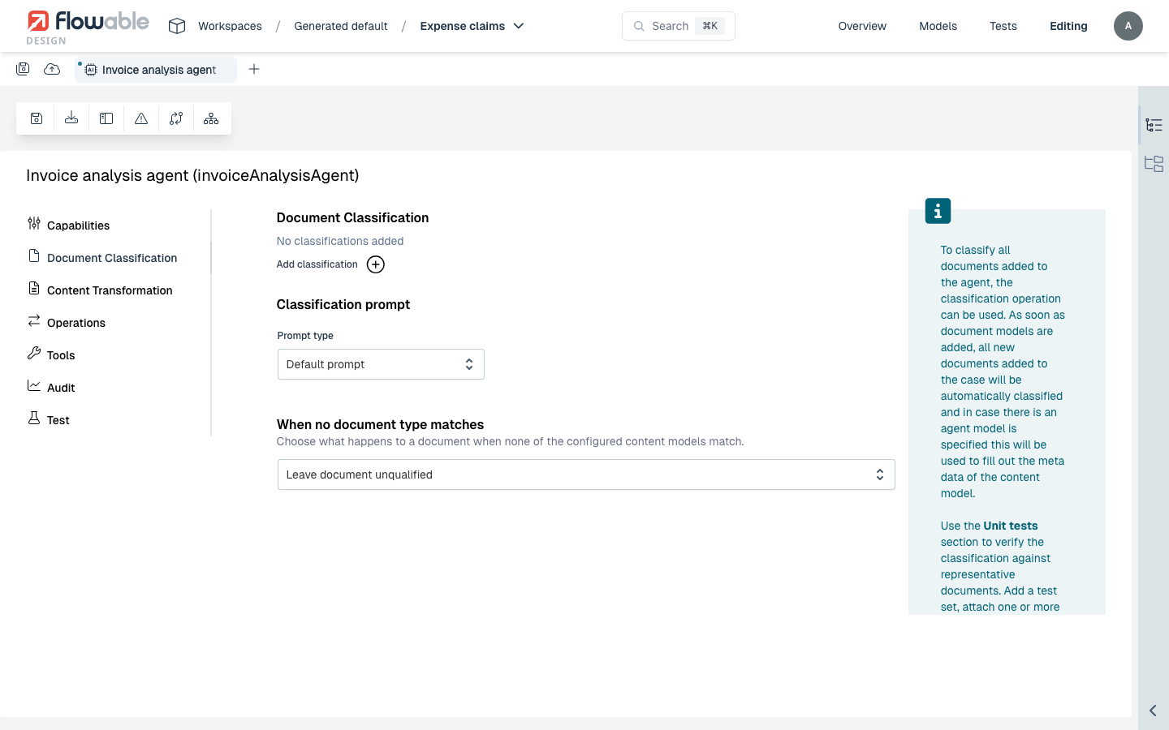The image size is (1169, 730).
Task: Click the Operations arrows icon
Action: (34, 320)
